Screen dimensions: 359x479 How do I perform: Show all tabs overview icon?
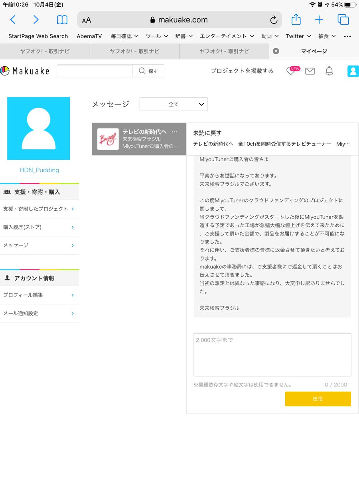click(x=343, y=20)
